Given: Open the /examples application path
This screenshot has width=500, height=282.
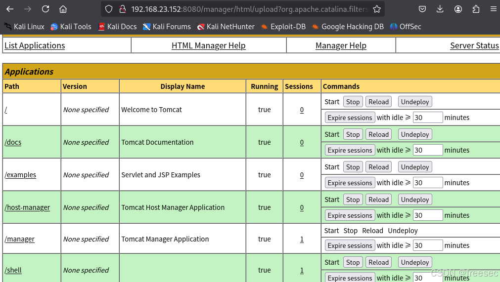Looking at the screenshot, I should pos(20,175).
